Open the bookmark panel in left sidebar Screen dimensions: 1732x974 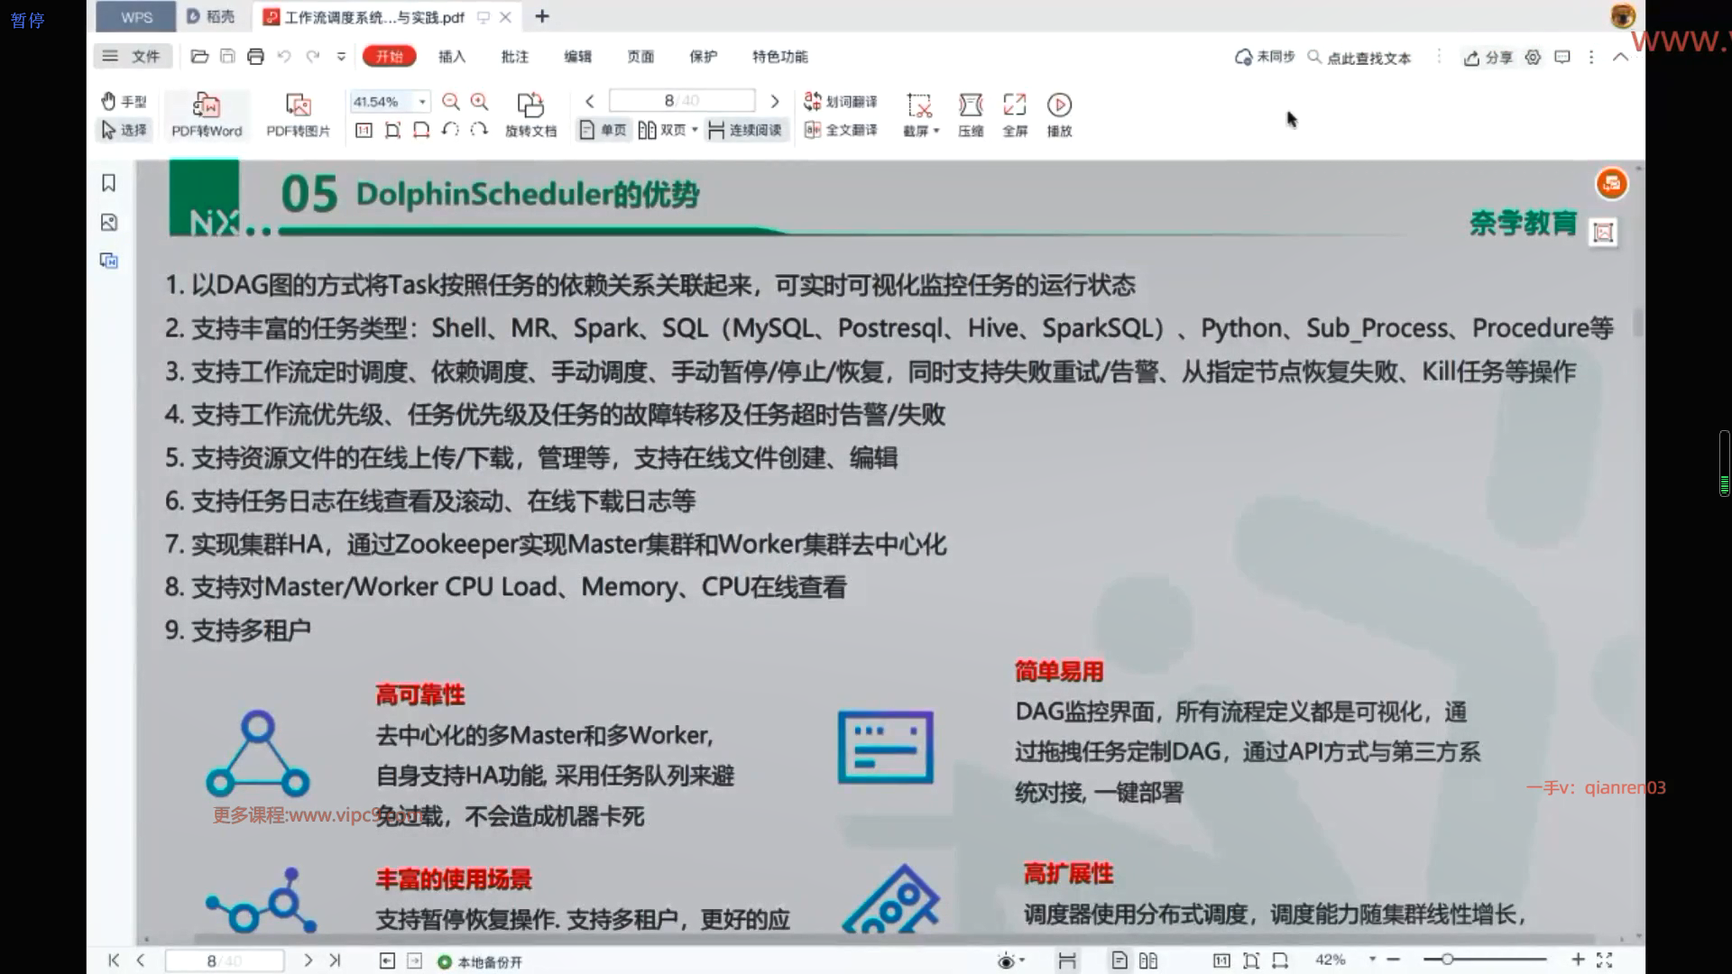[109, 183]
